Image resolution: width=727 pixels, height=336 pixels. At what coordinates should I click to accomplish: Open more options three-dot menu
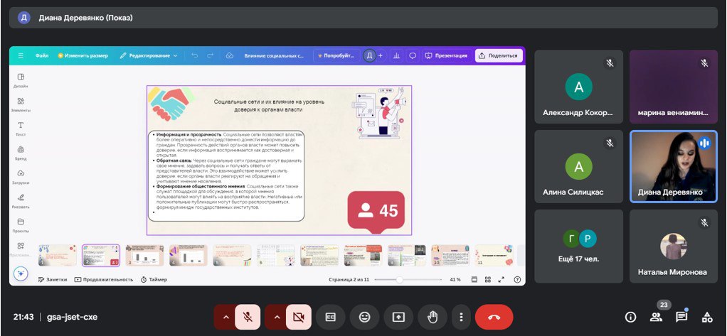pyautogui.click(x=462, y=317)
